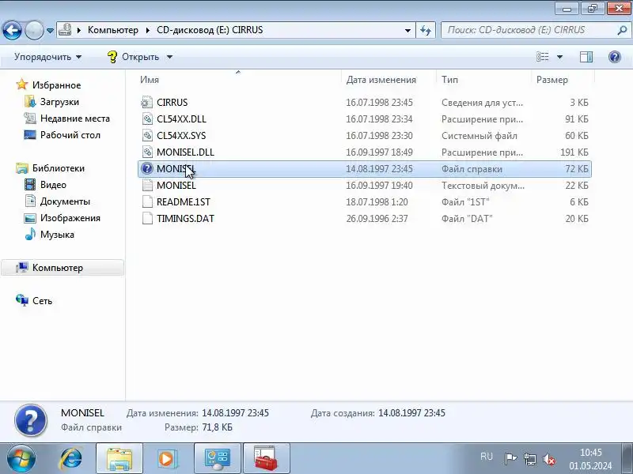Click the size value 191 КБ
The height and width of the screenshot is (474, 633).
tap(574, 152)
